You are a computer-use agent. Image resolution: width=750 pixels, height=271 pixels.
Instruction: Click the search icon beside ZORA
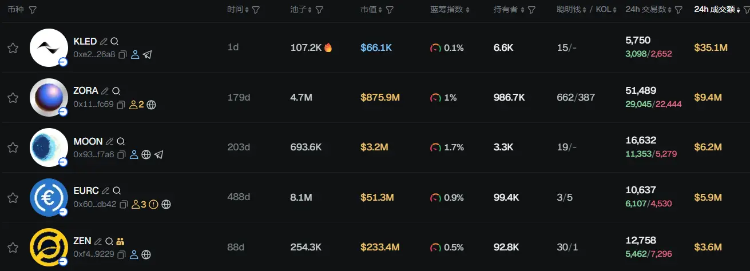click(116, 91)
